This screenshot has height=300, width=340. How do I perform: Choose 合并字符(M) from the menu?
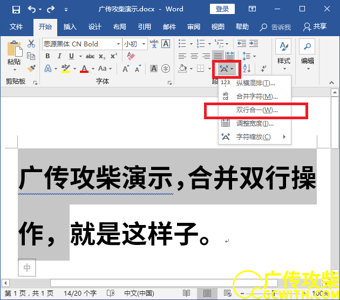pos(255,97)
